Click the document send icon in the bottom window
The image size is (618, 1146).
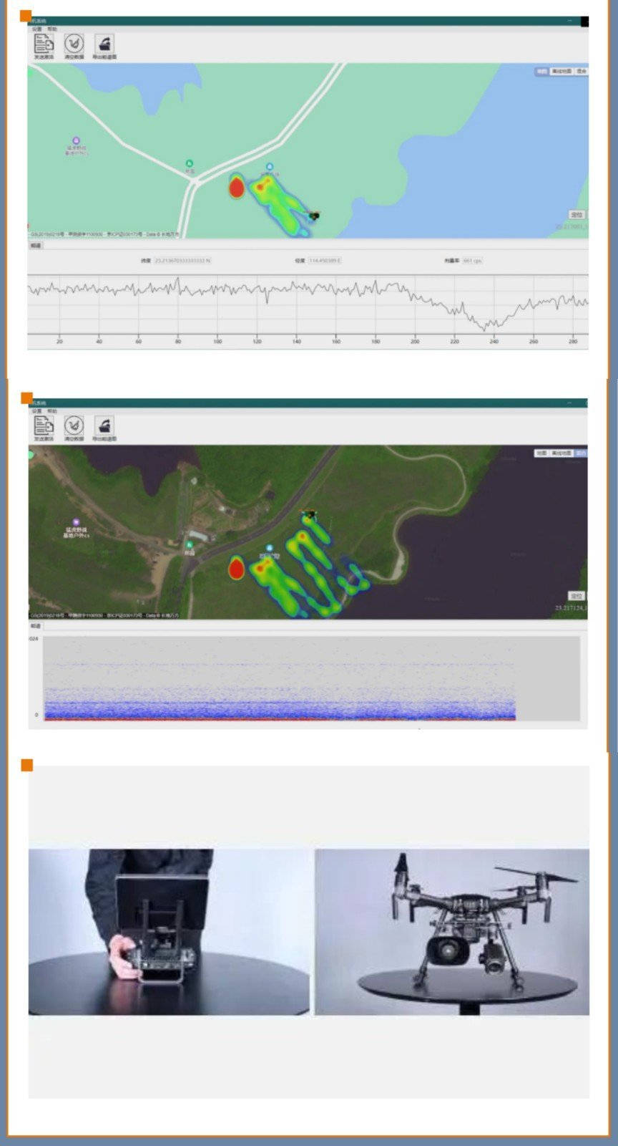click(44, 425)
